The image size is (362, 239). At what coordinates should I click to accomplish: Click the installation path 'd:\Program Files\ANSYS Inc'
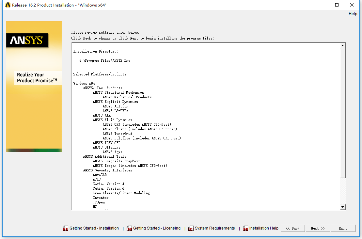point(105,60)
